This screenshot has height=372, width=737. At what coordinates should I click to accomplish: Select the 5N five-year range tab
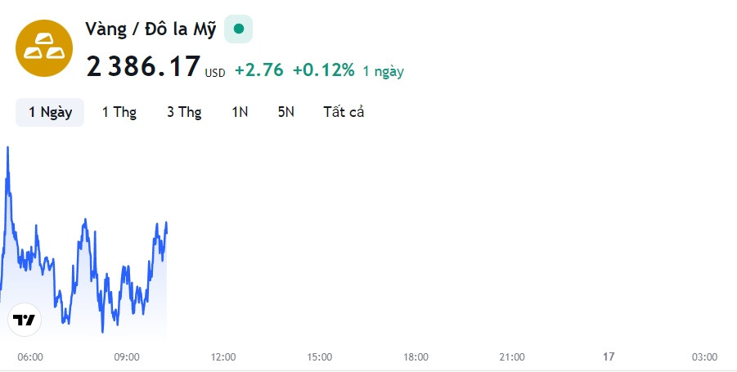(x=285, y=112)
